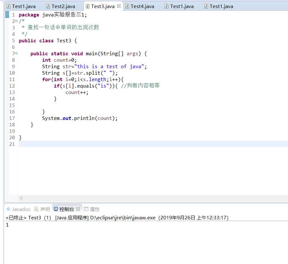The width and height of the screenshot is (288, 264).
Task: Click the terminated process description in console
Action: (x=117, y=218)
